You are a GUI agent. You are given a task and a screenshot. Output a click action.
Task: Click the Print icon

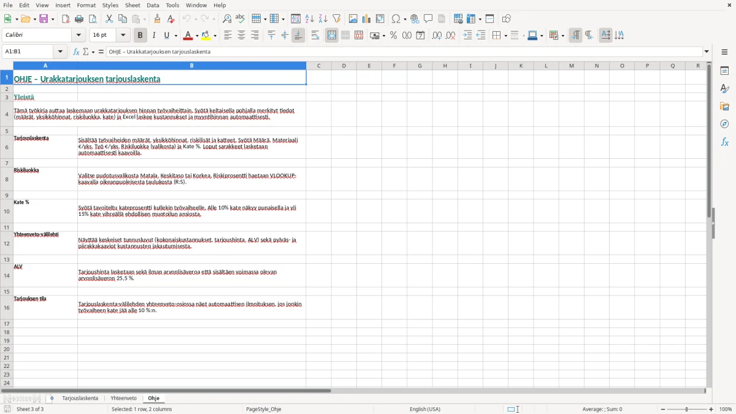coord(79,19)
